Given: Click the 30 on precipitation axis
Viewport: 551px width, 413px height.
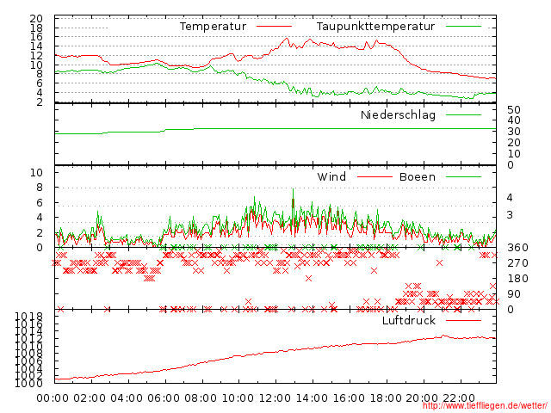Looking at the screenshot, I should click(514, 132).
